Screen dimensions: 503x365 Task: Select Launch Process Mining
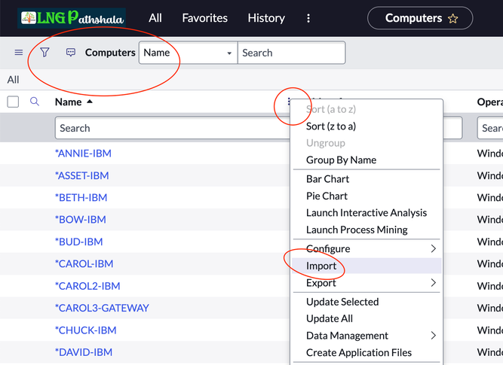tap(357, 230)
